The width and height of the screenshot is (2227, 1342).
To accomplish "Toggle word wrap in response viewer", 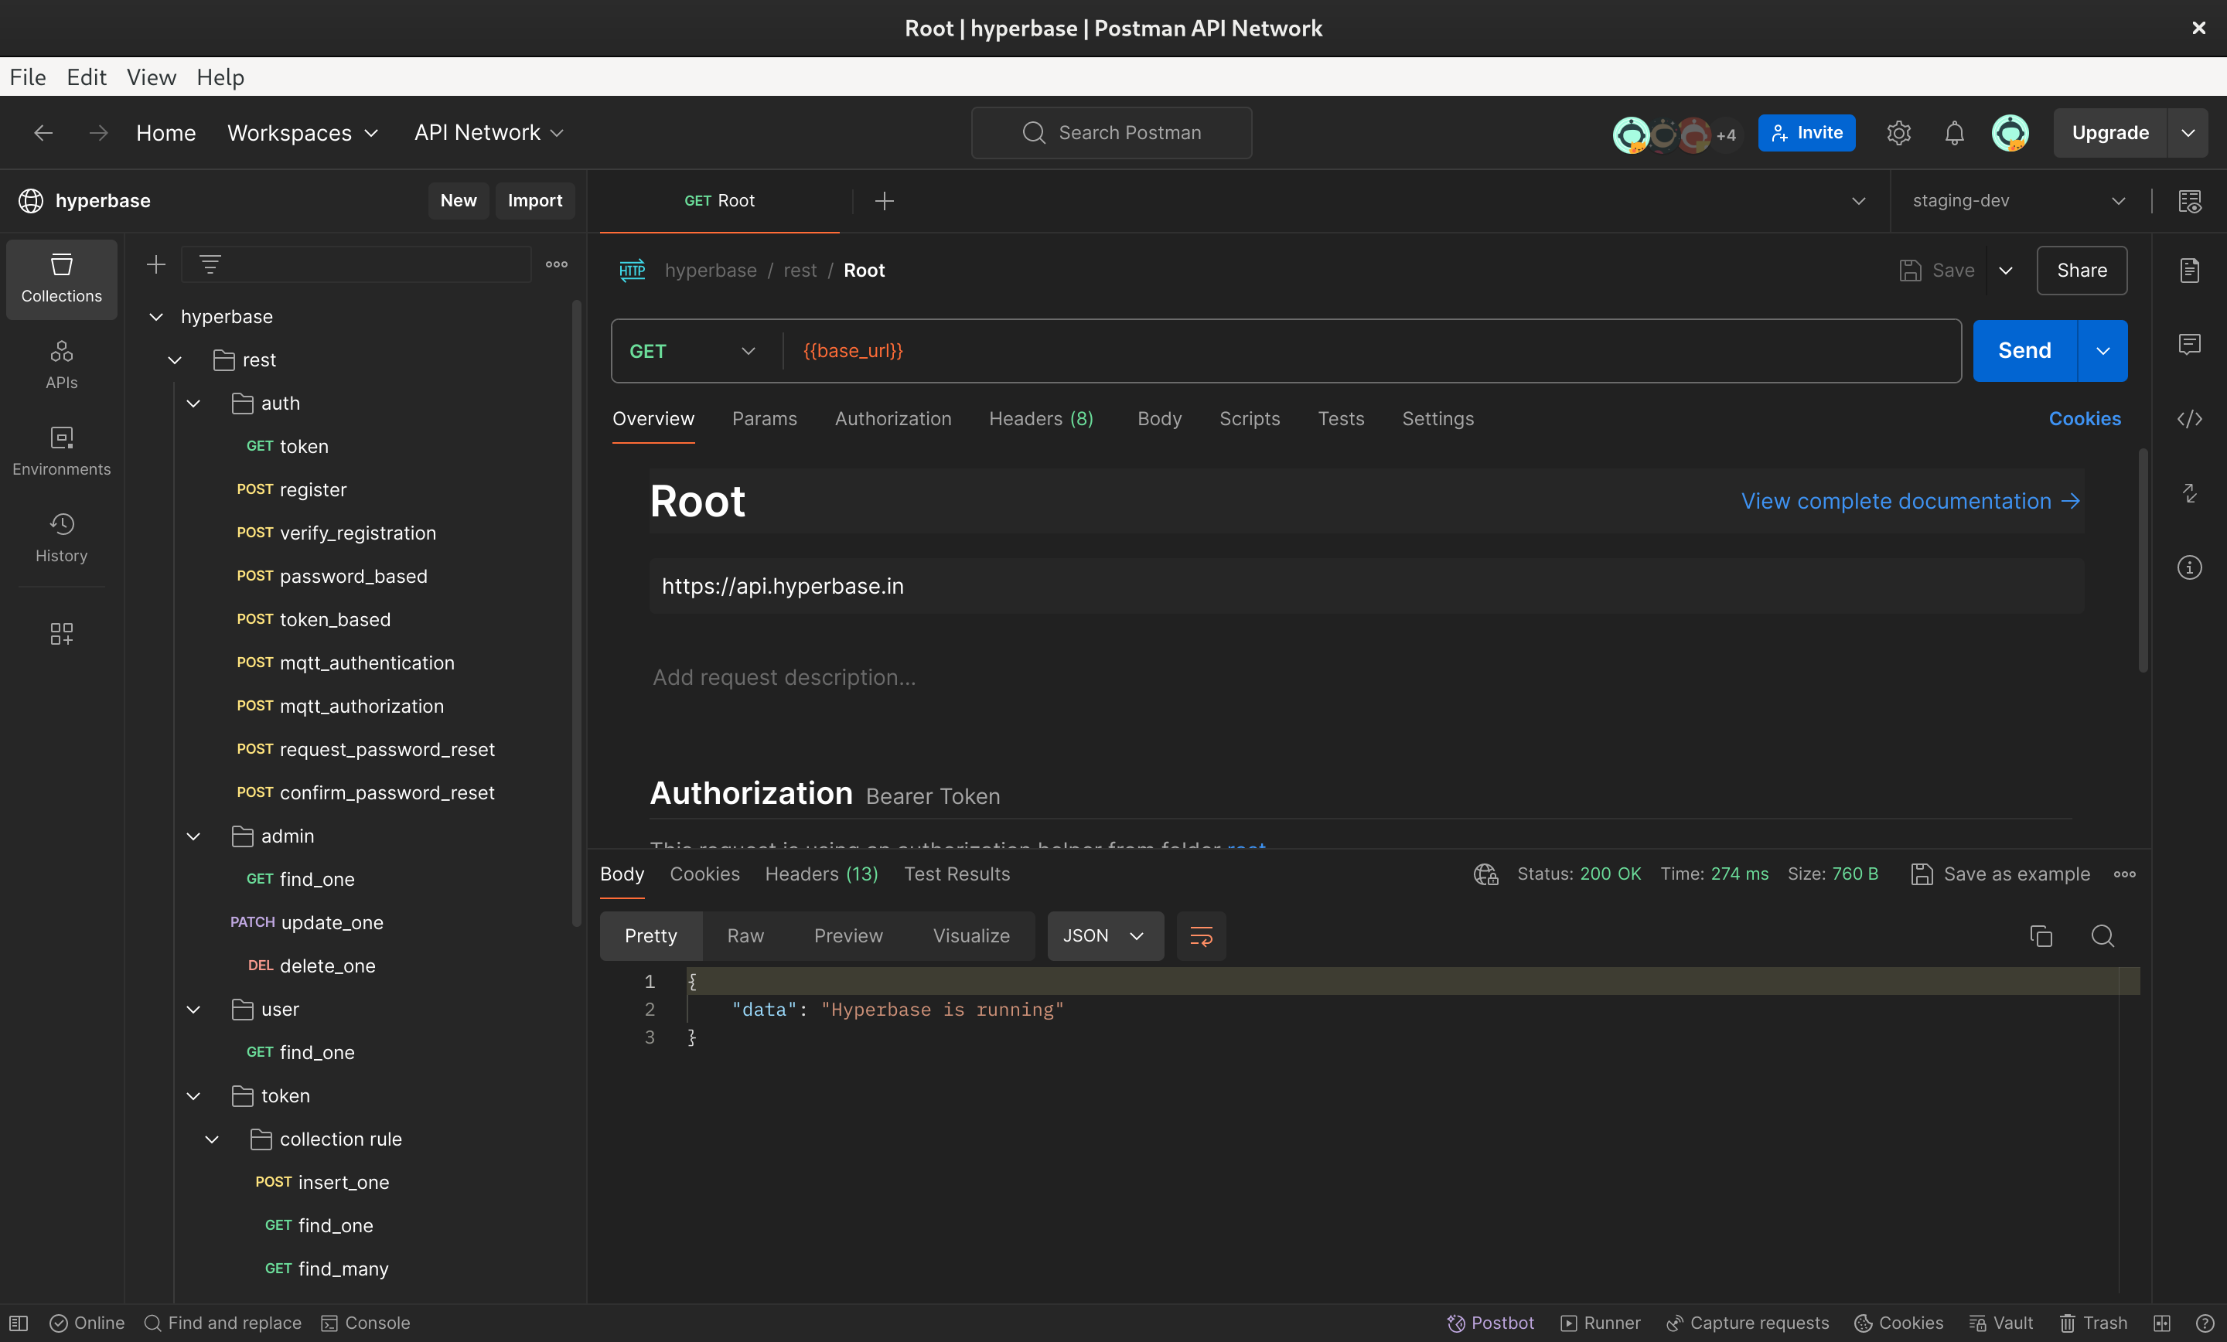I will pos(1201,935).
